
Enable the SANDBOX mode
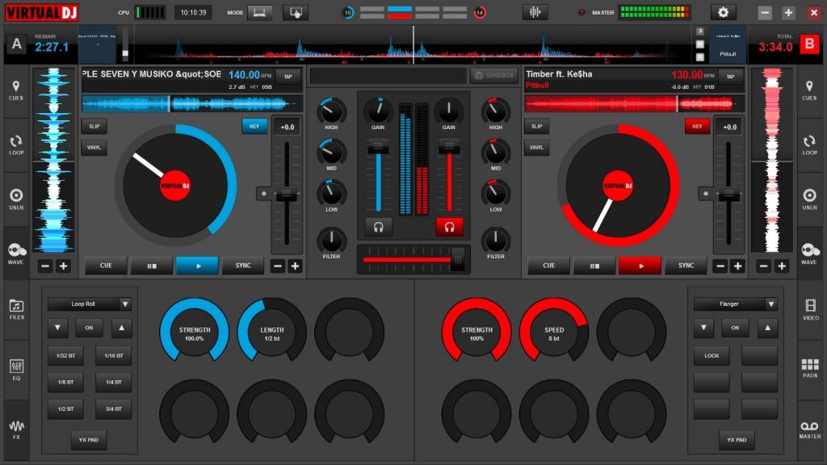click(494, 75)
